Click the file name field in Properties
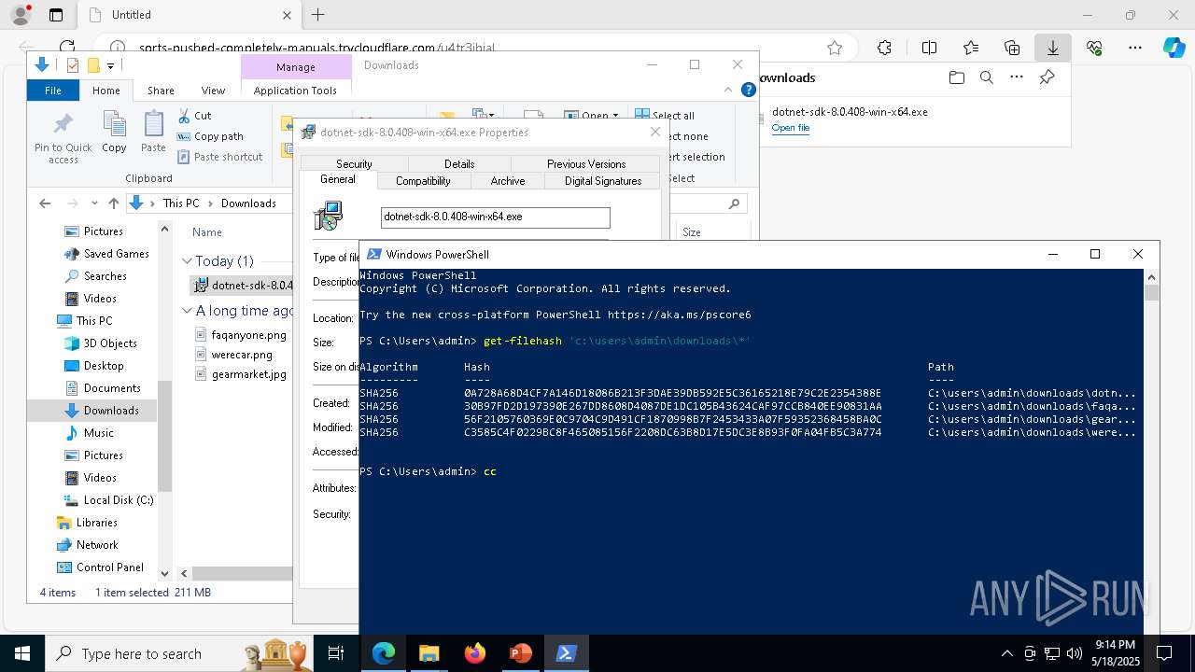This screenshot has height=672, width=1195. (x=496, y=217)
